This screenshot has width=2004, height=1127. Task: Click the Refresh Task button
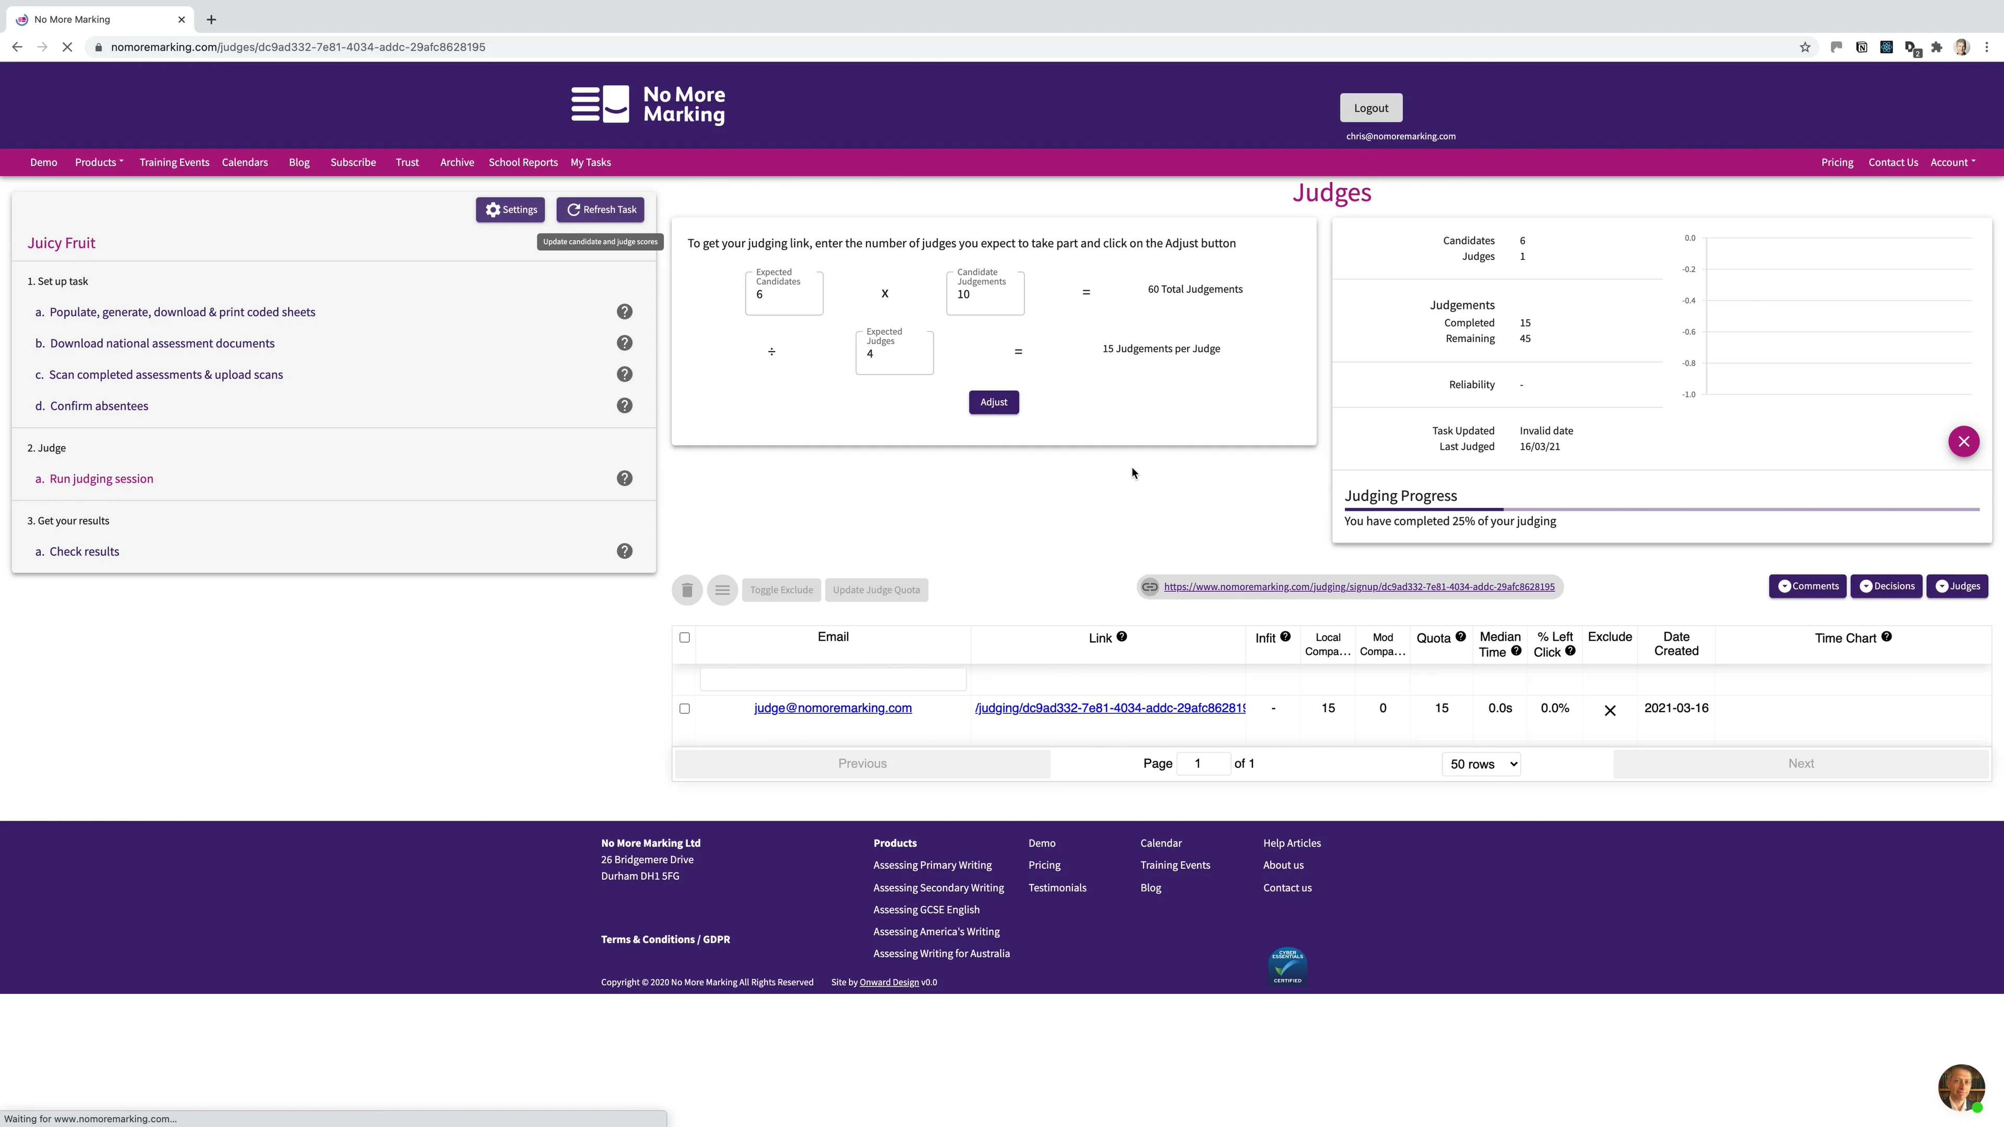[x=600, y=210]
